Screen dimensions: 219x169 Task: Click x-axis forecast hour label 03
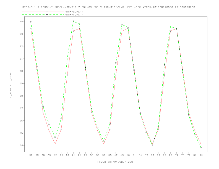point(37,155)
